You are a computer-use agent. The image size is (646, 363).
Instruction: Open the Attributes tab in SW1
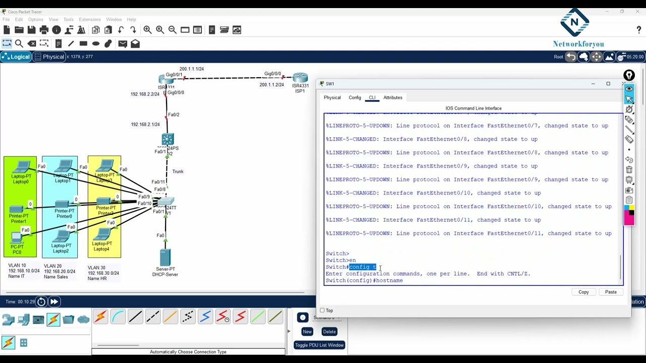(393, 97)
